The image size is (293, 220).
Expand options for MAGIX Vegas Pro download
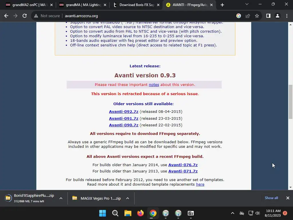pos(128,198)
